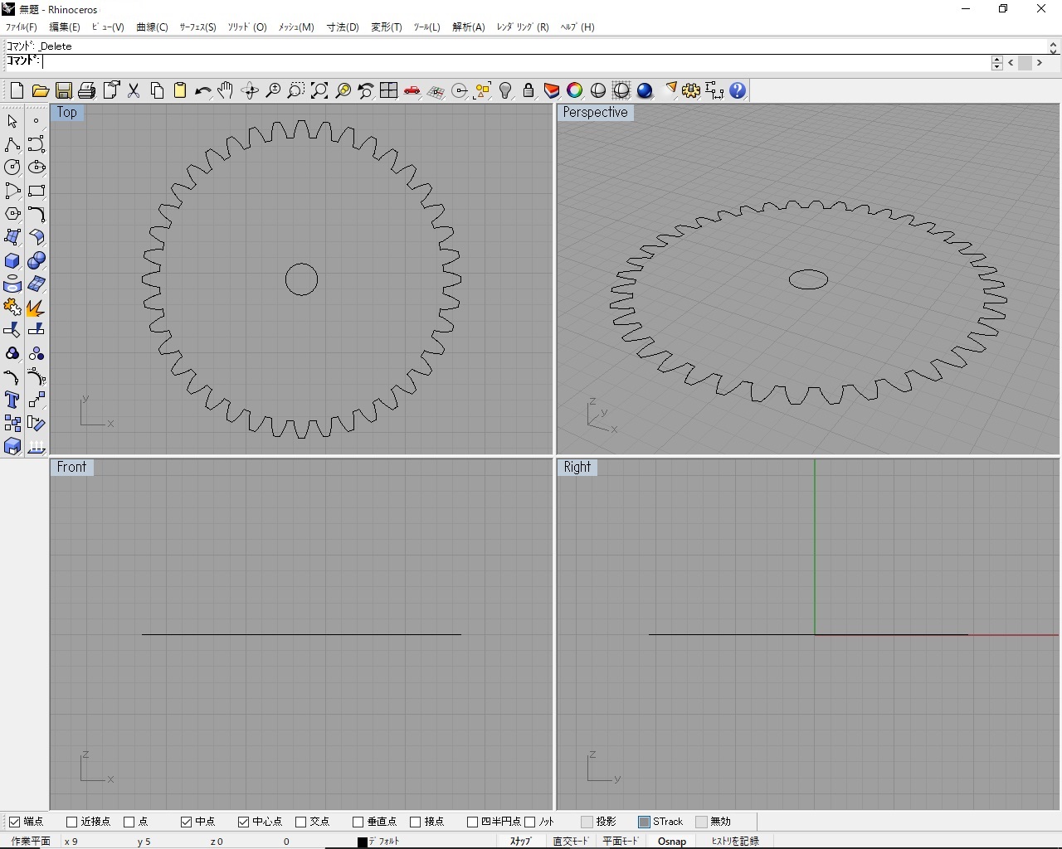This screenshot has width=1062, height=849.
Task: Click the Copy icon
Action: click(x=156, y=90)
